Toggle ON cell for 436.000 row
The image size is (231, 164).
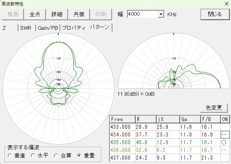click(225, 150)
